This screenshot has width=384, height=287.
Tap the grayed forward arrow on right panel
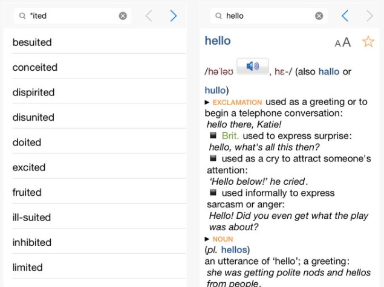pyautogui.click(x=369, y=16)
